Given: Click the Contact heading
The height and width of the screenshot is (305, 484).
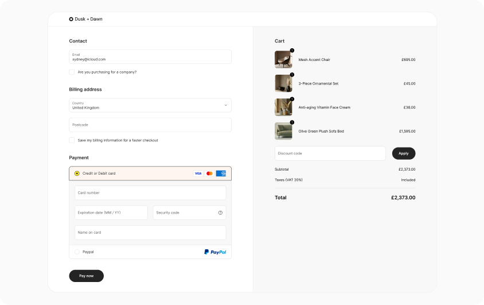Looking at the screenshot, I should (78, 41).
